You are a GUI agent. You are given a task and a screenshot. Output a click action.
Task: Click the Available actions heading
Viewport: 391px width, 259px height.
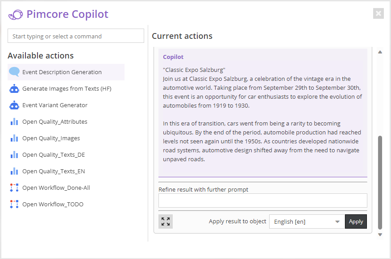click(41, 56)
